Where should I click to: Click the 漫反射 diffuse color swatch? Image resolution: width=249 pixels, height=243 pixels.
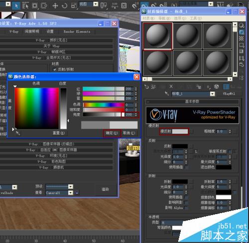tap(180, 131)
